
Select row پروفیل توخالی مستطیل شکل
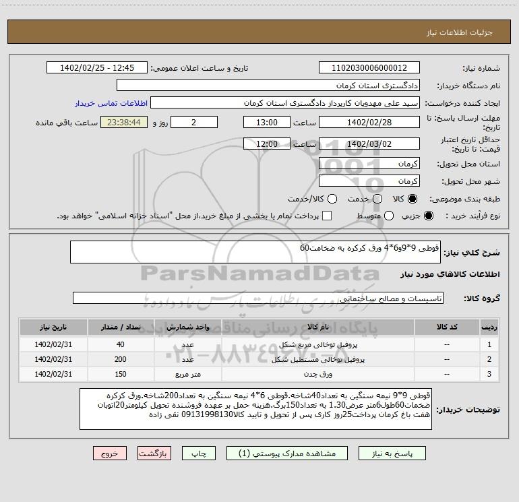pos(259,359)
